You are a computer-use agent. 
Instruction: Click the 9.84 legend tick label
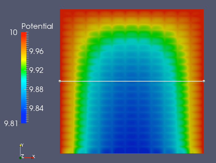click(x=36, y=108)
